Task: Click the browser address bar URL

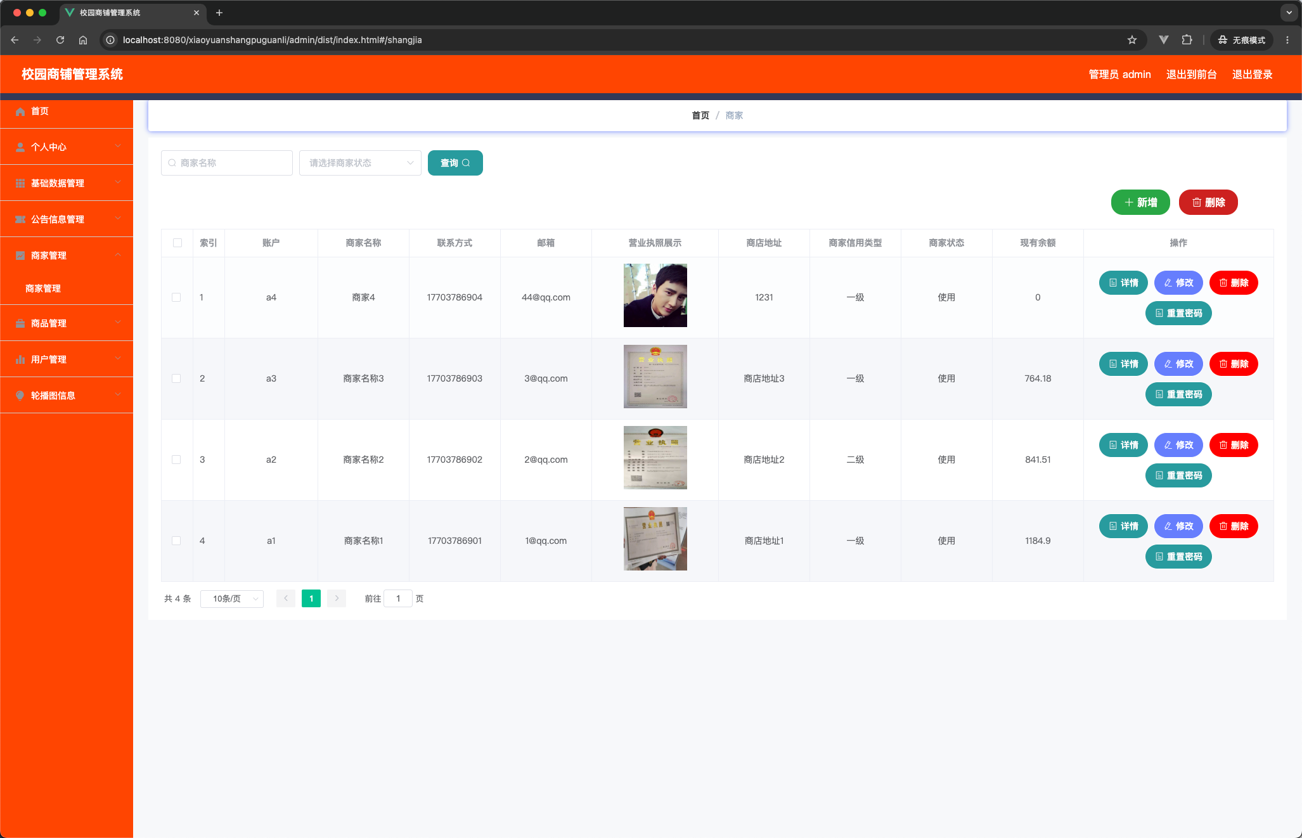Action: tap(273, 40)
